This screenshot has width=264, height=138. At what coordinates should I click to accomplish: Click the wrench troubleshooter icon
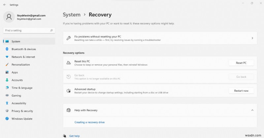click(x=69, y=38)
